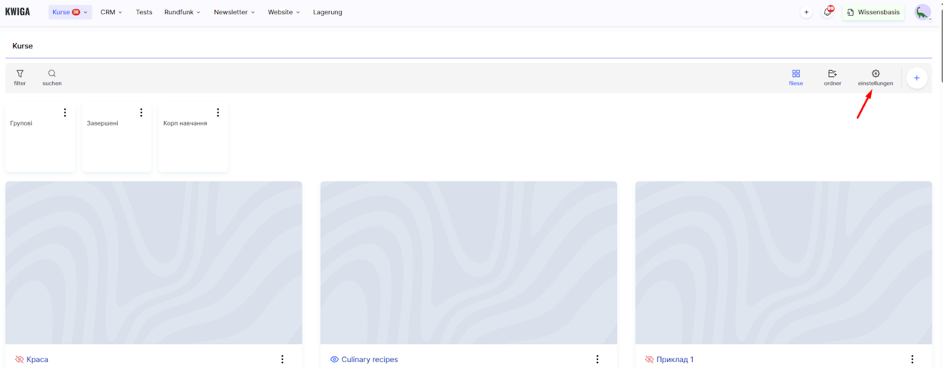Click the Краса course thumbnail
This screenshot has width=943, height=369.
154,262
